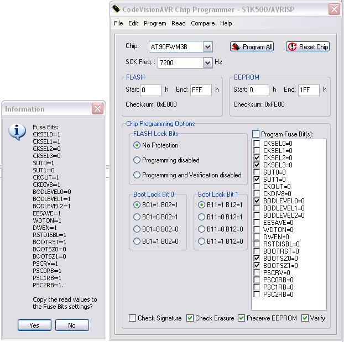Image resolution: width=344 pixels, height=342 pixels.
Task: Click the FLASH End address field
Action: pyautogui.click(x=200, y=90)
